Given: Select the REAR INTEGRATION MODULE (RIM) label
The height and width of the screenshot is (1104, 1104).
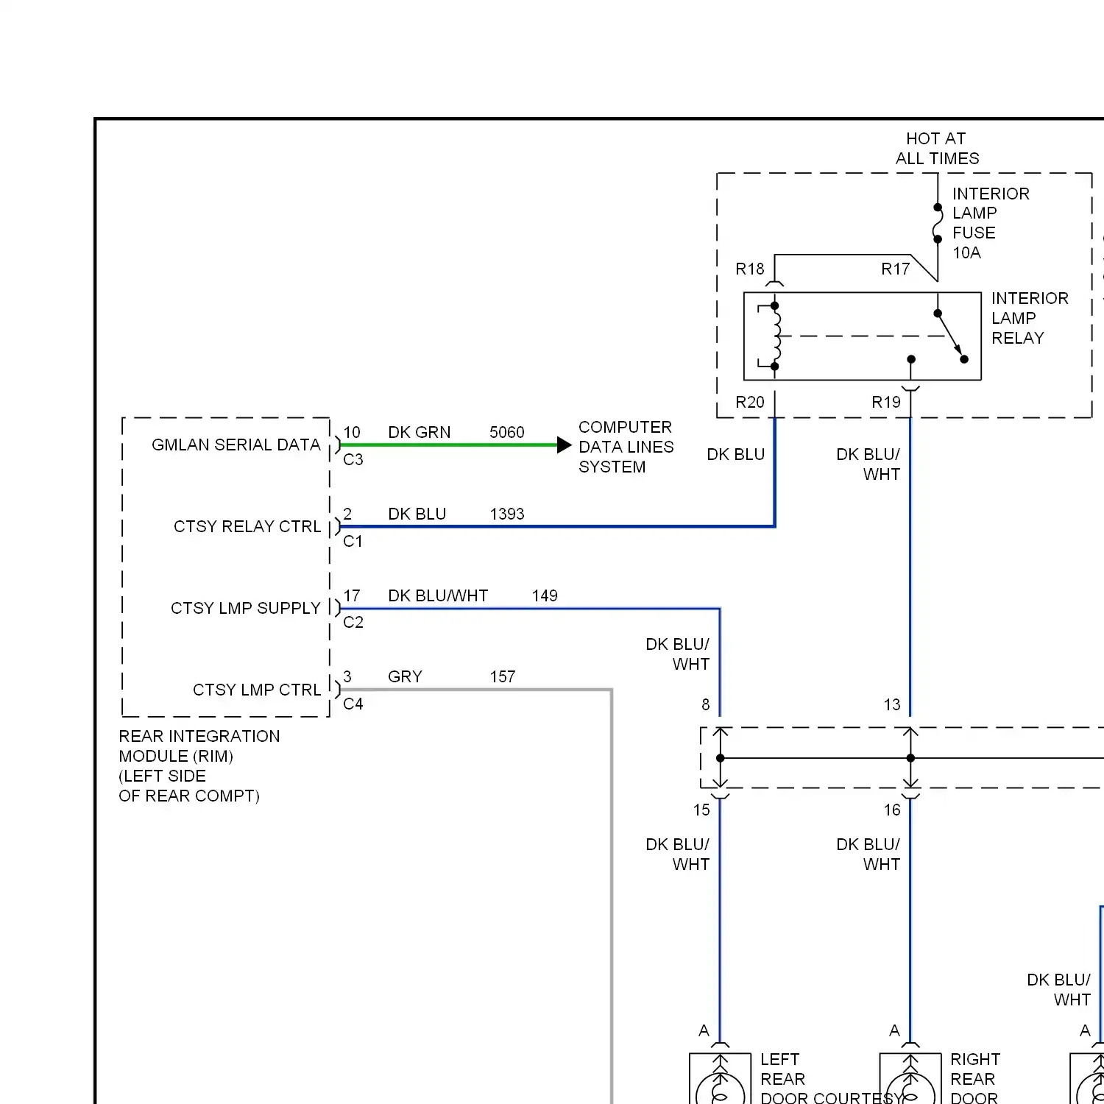Looking at the screenshot, I should tap(199, 766).
